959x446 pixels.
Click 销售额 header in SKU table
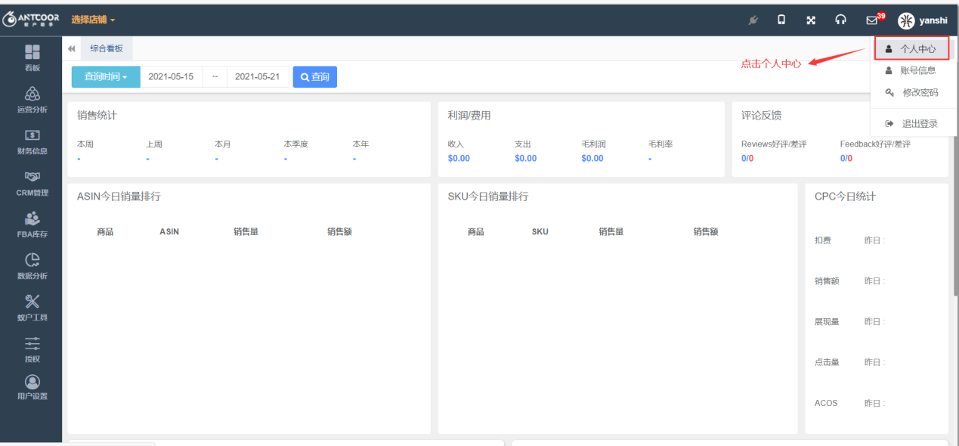click(706, 231)
